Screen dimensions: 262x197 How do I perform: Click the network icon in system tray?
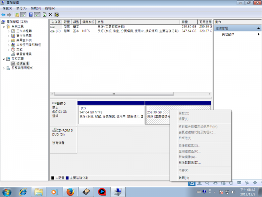click(227, 192)
